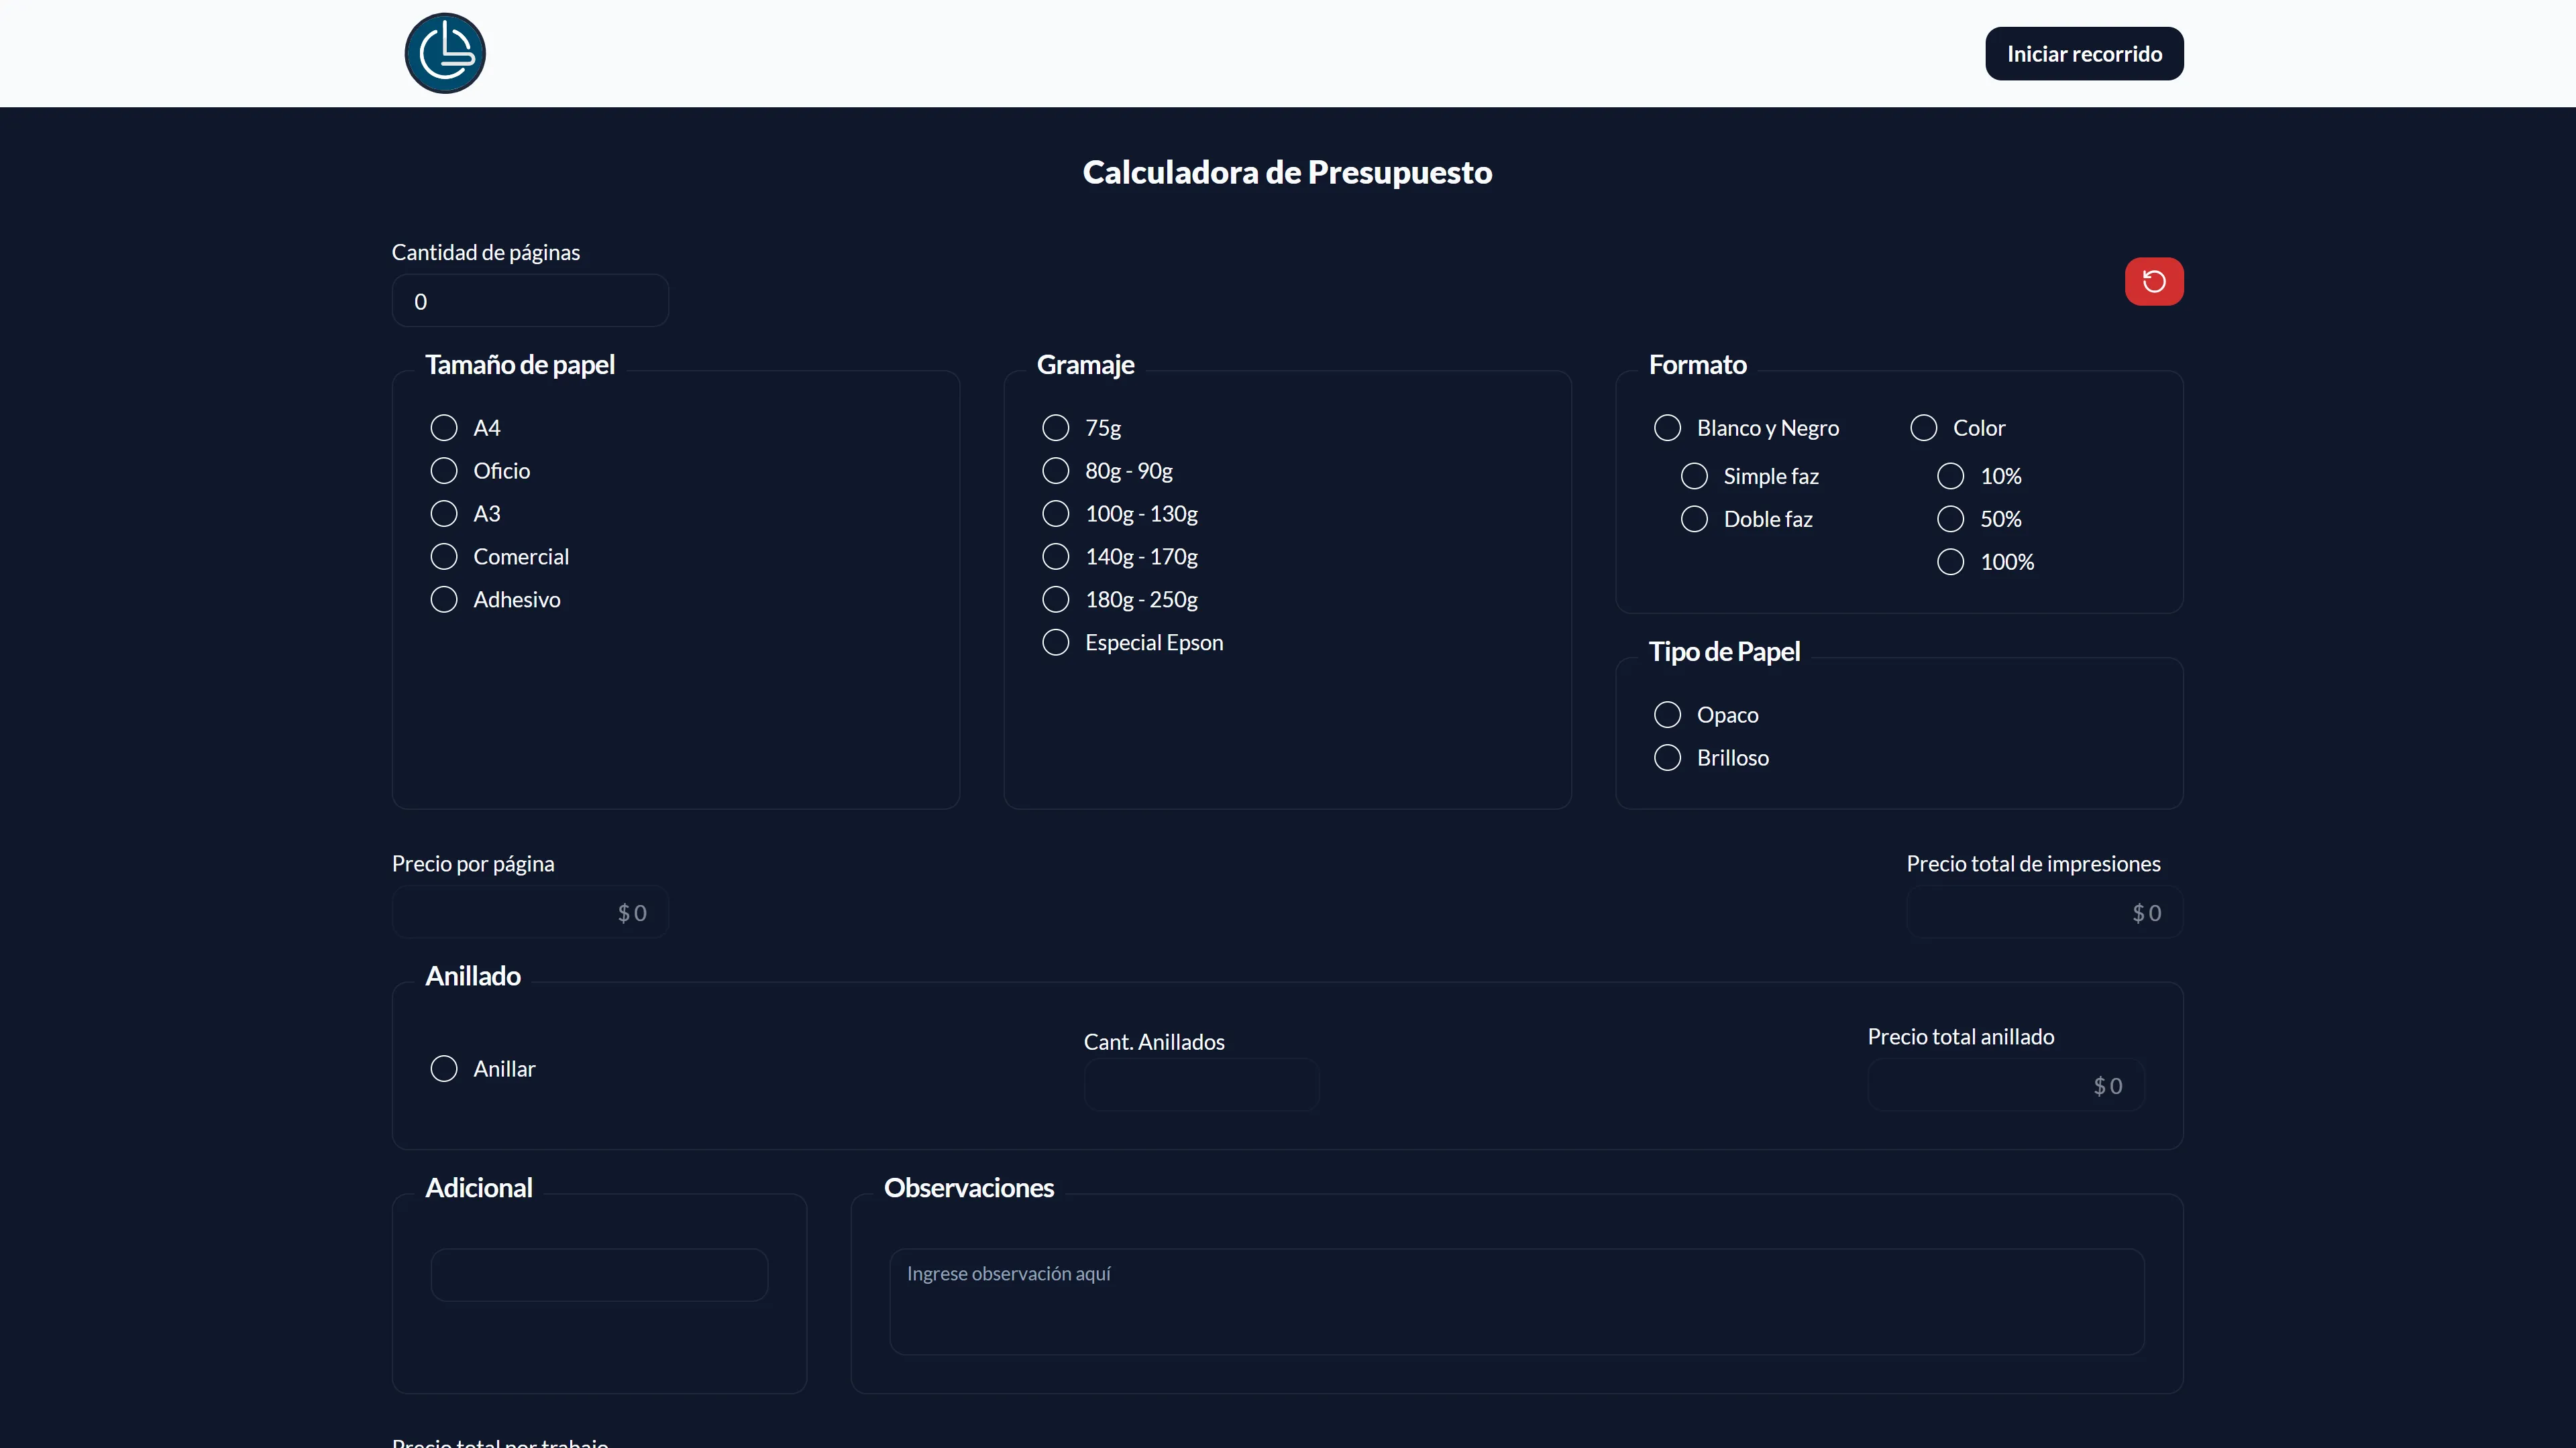
Task: Select Doble faz option
Action: 1694,520
